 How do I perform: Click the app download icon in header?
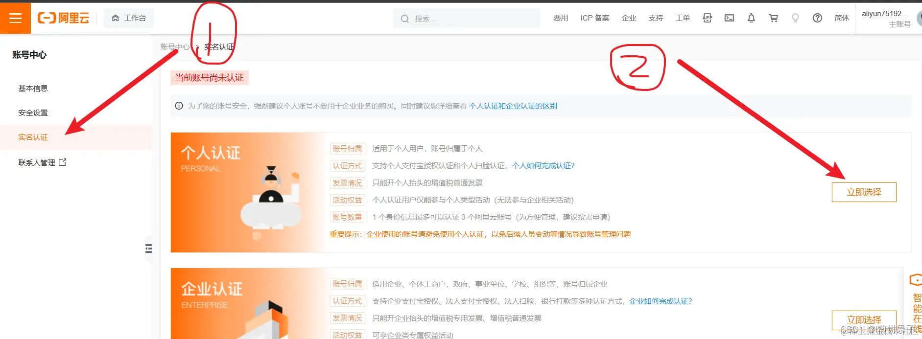[x=707, y=18]
